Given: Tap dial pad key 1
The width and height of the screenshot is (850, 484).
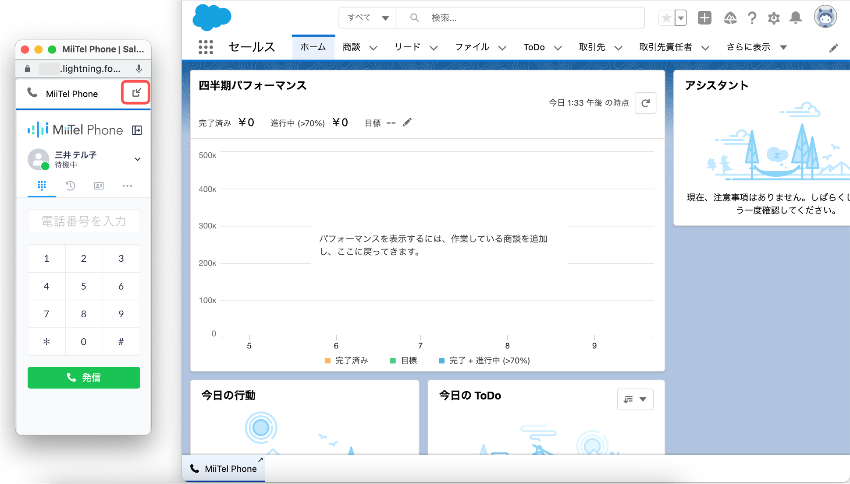Looking at the screenshot, I should pos(46,259).
